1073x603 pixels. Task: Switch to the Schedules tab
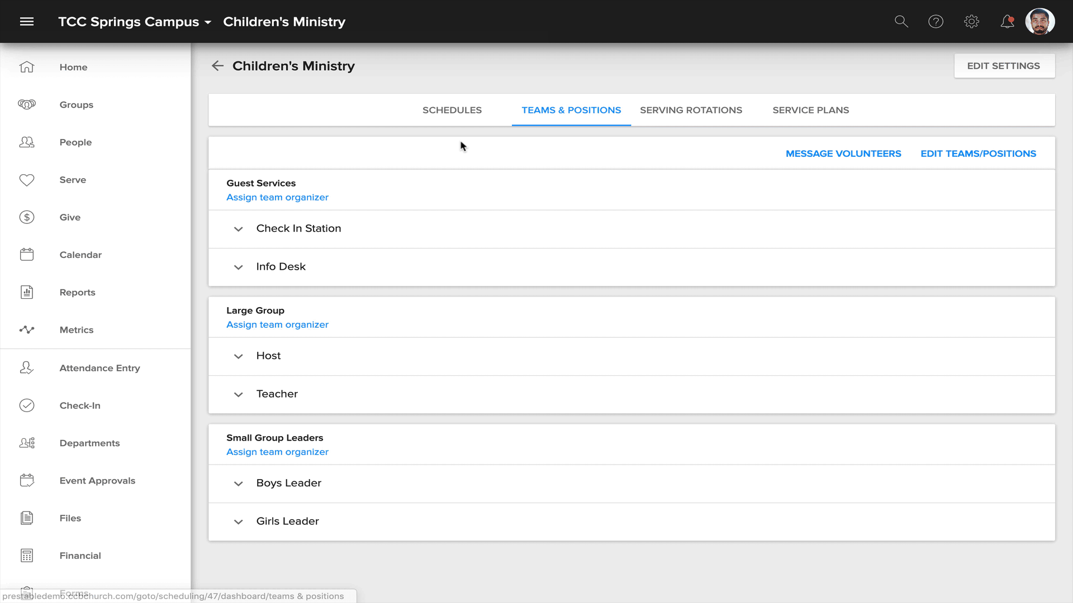tap(452, 110)
